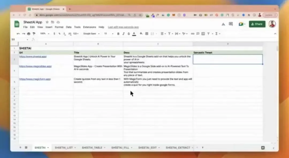Click the cloud document status icon
Image resolution: width=289 pixels, height=158 pixels.
[x=58, y=22]
